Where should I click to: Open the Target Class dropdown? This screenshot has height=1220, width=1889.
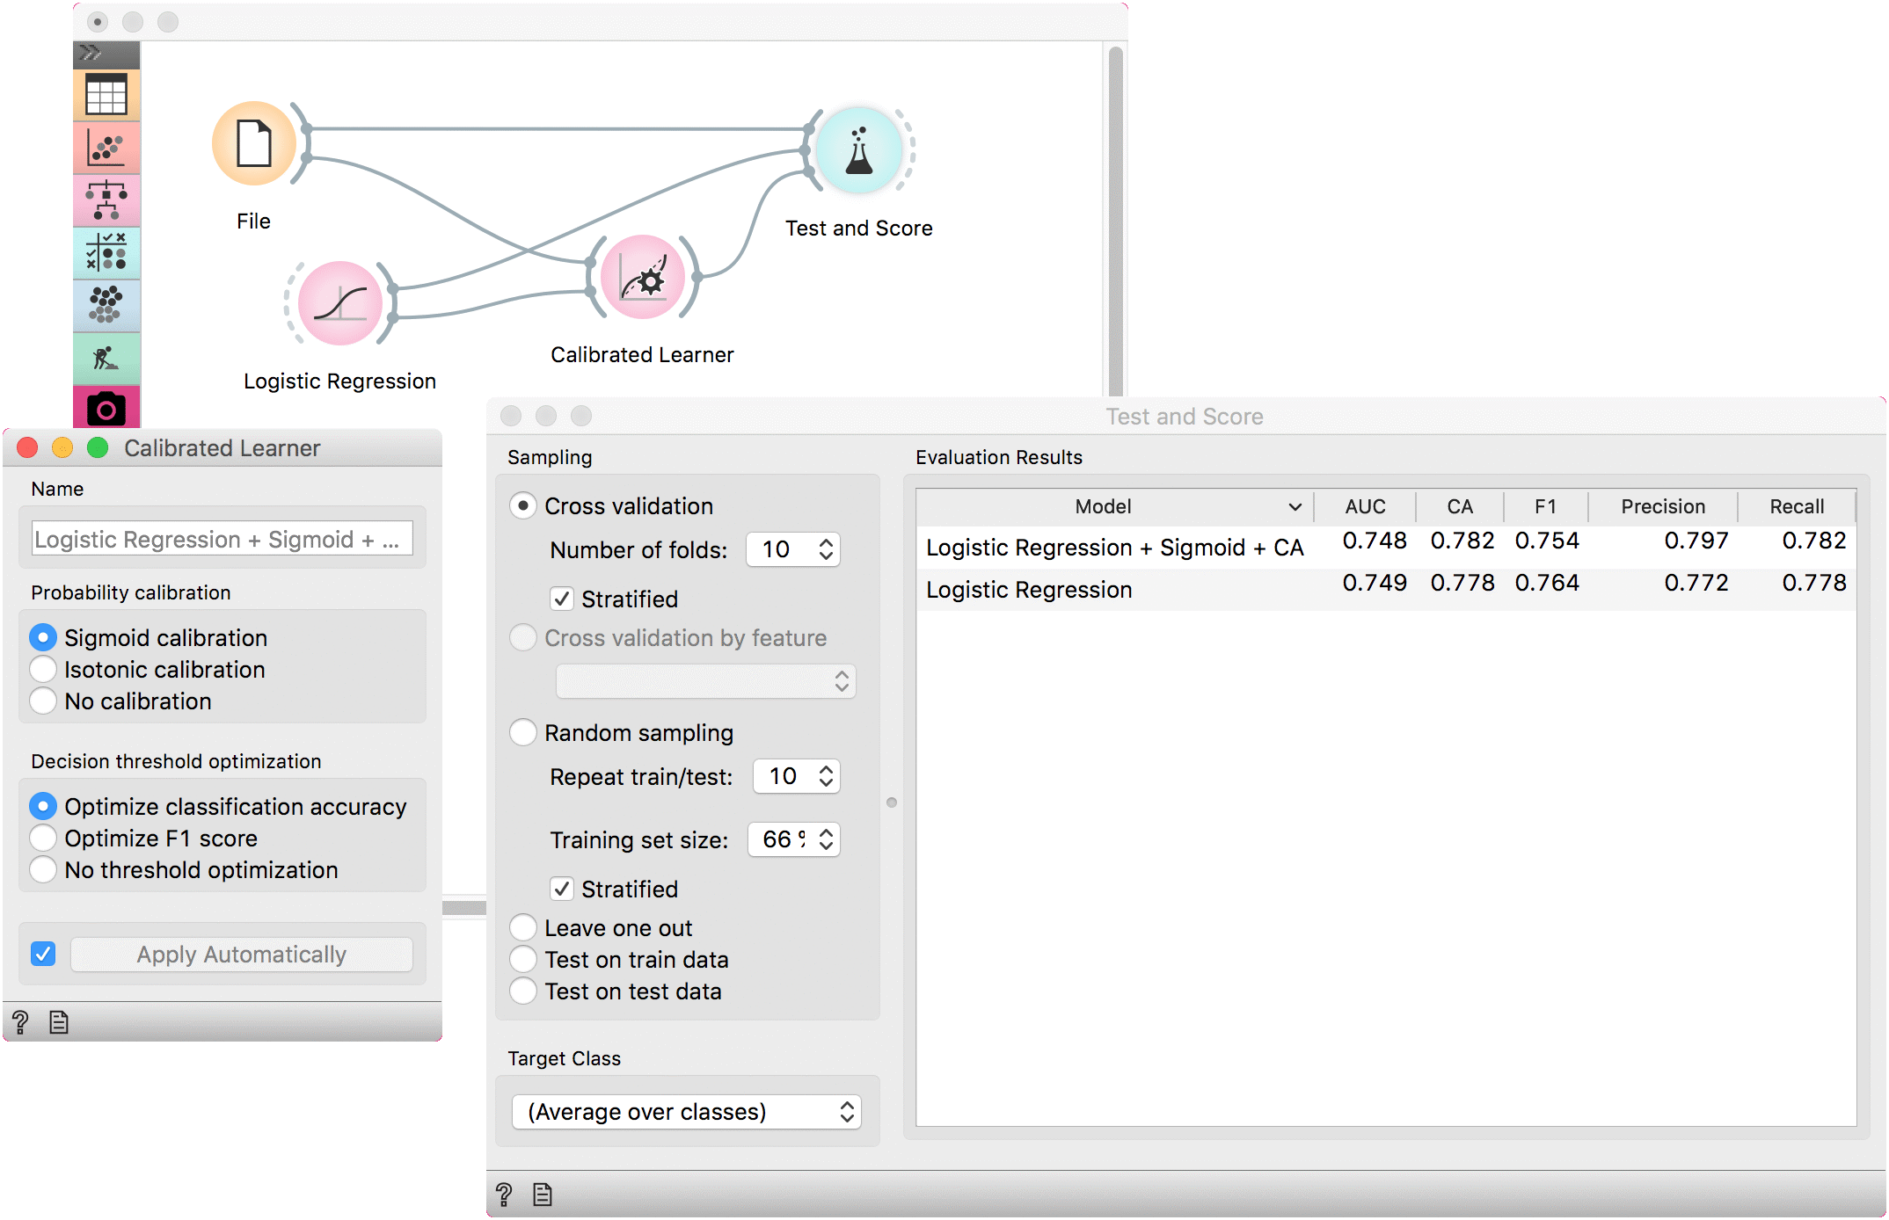pos(686,1112)
